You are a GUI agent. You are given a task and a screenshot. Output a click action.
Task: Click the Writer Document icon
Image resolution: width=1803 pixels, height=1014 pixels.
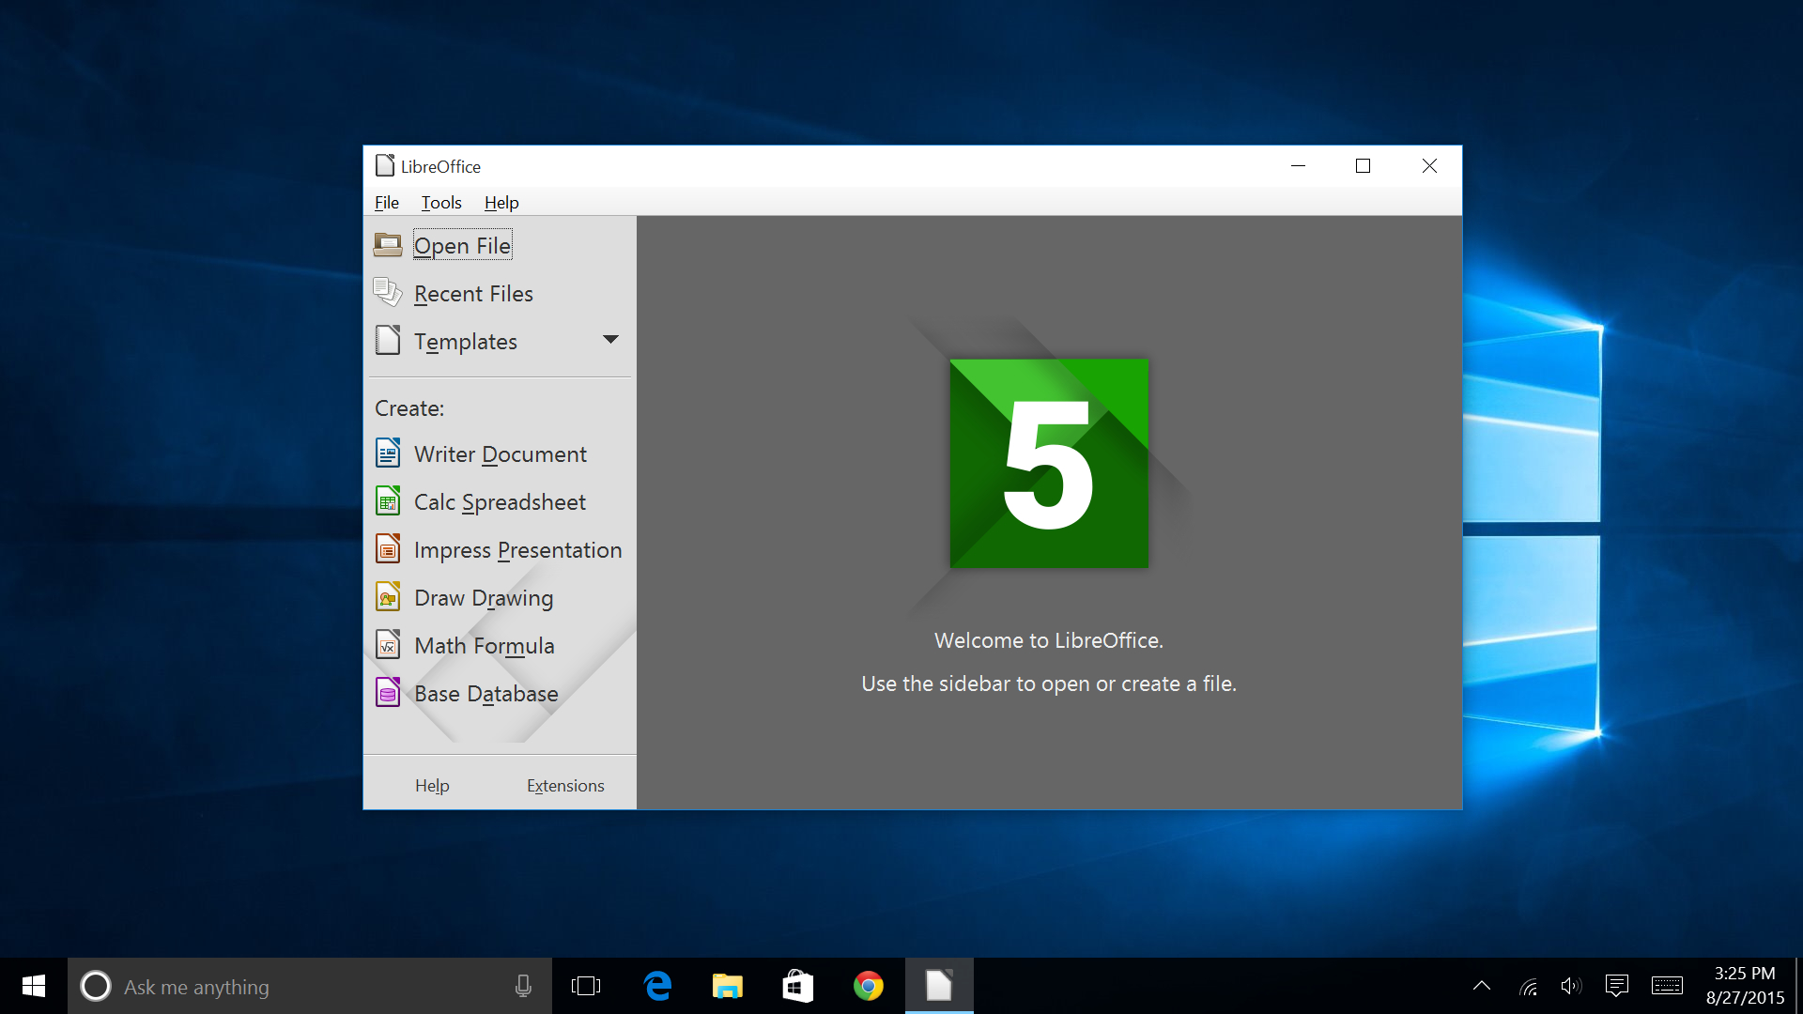click(389, 453)
